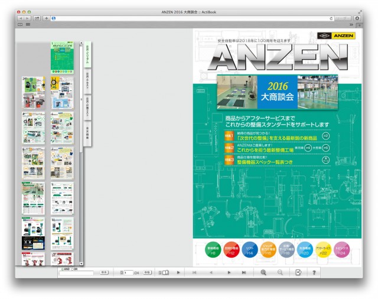Viewport: 378px width, 299px height.
Task: Click the gray P18 category circle
Action: [286, 249]
